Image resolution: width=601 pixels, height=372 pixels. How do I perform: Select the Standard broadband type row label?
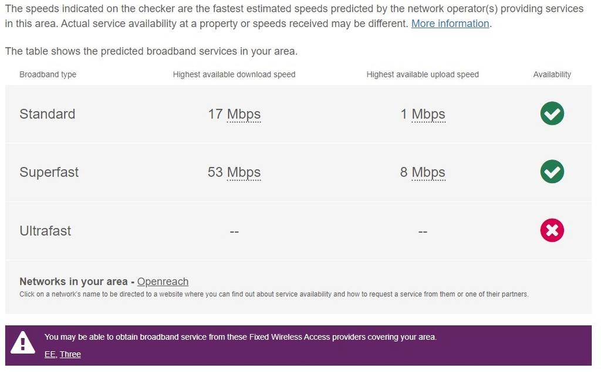point(47,114)
